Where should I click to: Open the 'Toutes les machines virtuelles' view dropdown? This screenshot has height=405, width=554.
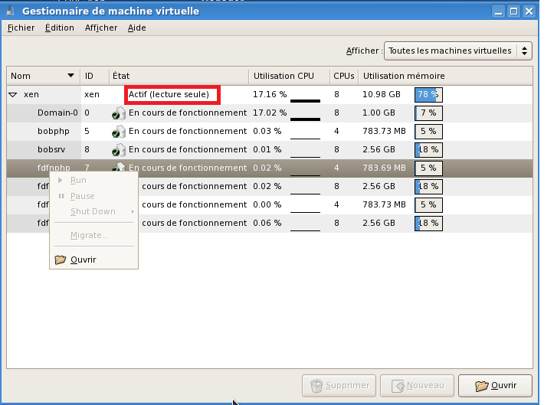pyautogui.click(x=457, y=51)
